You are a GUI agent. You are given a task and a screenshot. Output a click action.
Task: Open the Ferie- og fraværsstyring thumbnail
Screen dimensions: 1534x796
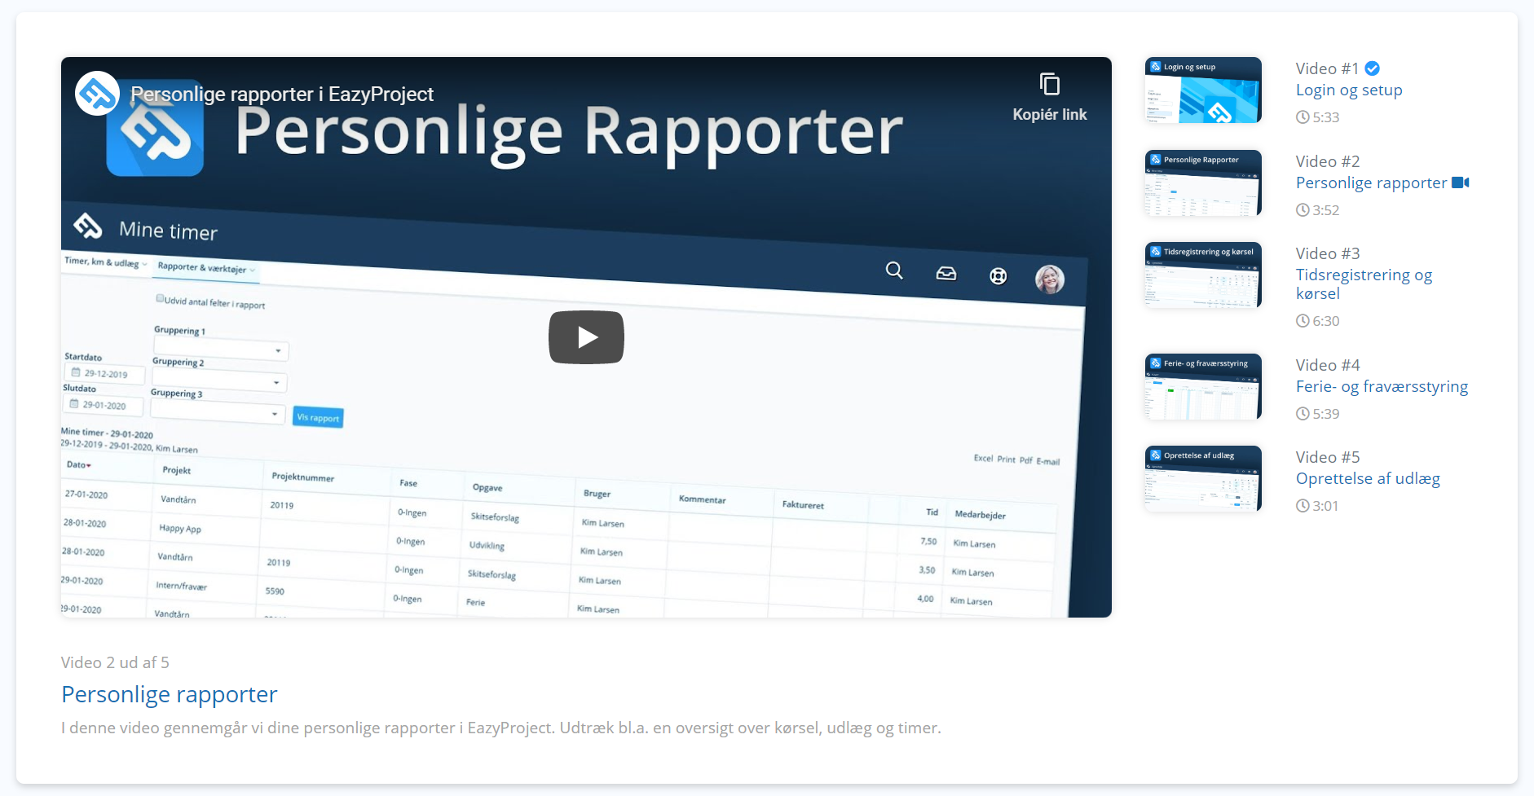[x=1203, y=387]
